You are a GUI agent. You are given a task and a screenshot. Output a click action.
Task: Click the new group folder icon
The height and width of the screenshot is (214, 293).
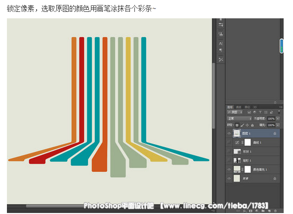pos(263,211)
